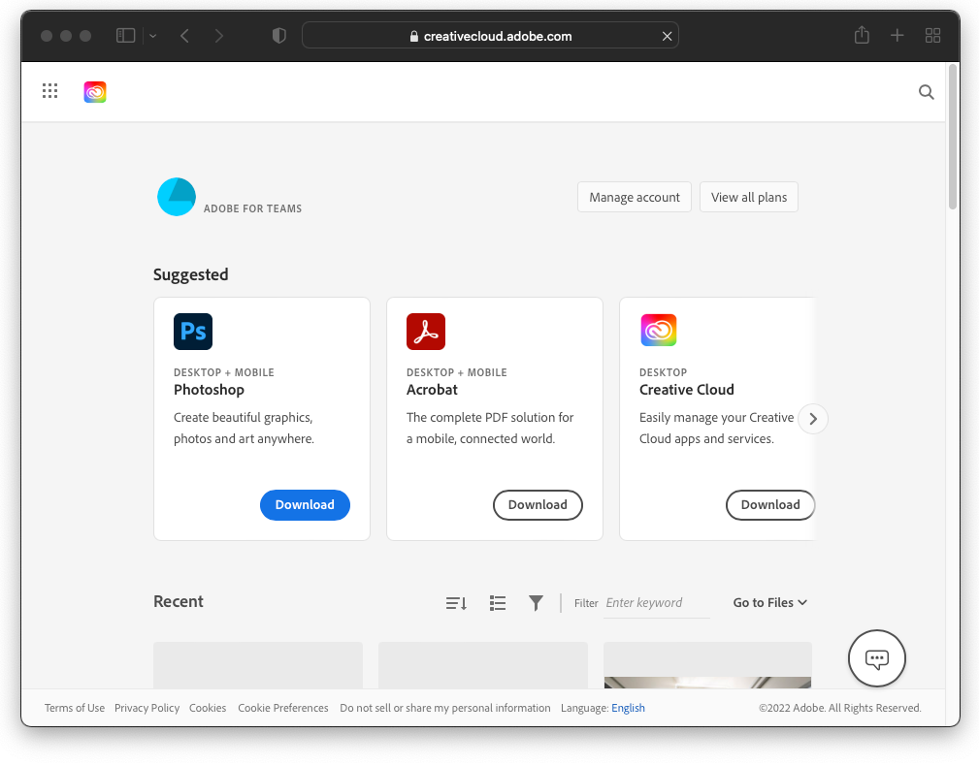Click the sort order icon in Recent
979x766 pixels.
(456, 603)
